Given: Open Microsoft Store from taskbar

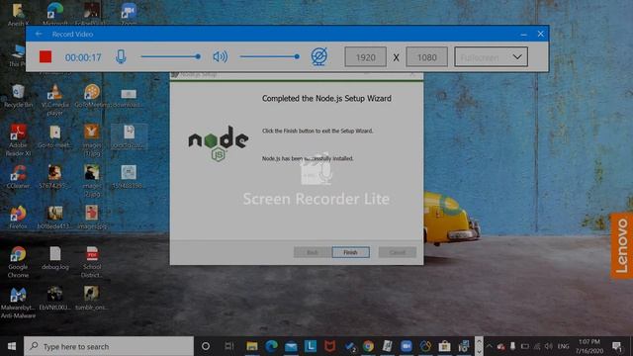Looking at the screenshot, I should click(444, 346).
